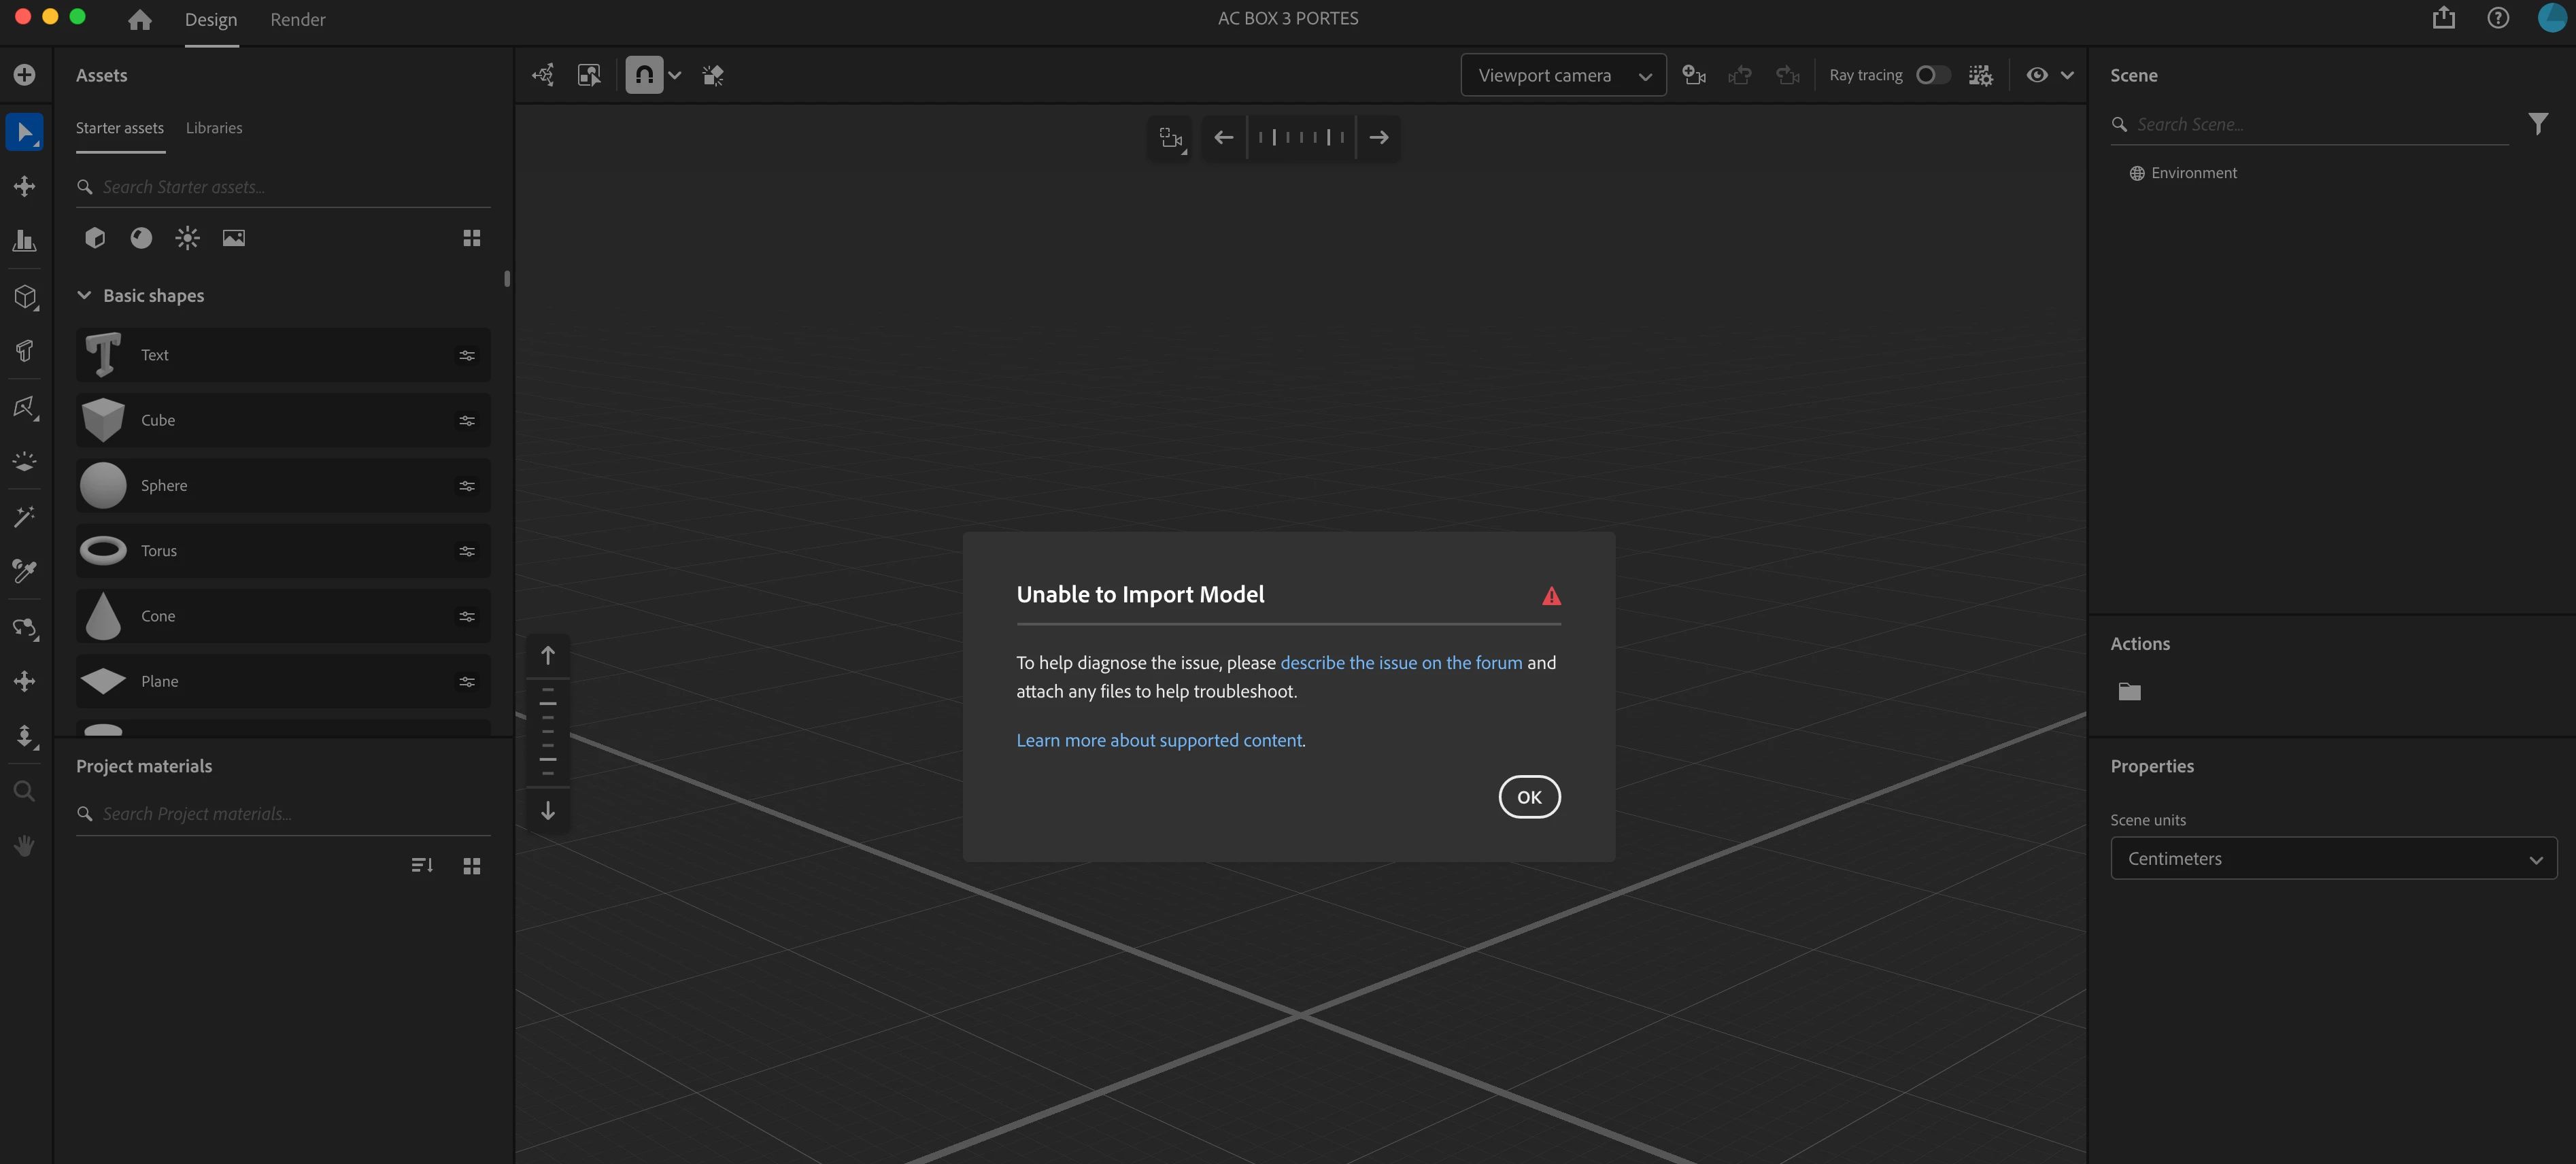
Task: Filter starter assets by Materials icon
Action: click(141, 238)
